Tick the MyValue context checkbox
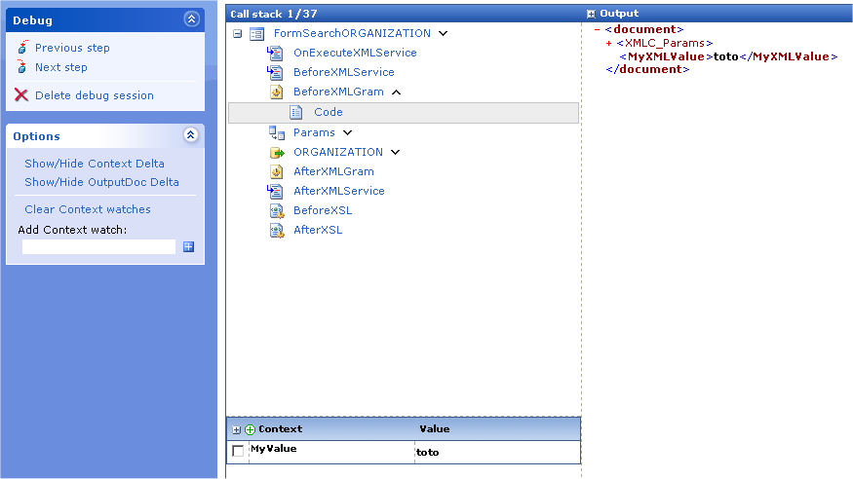853x479 pixels. (x=238, y=451)
